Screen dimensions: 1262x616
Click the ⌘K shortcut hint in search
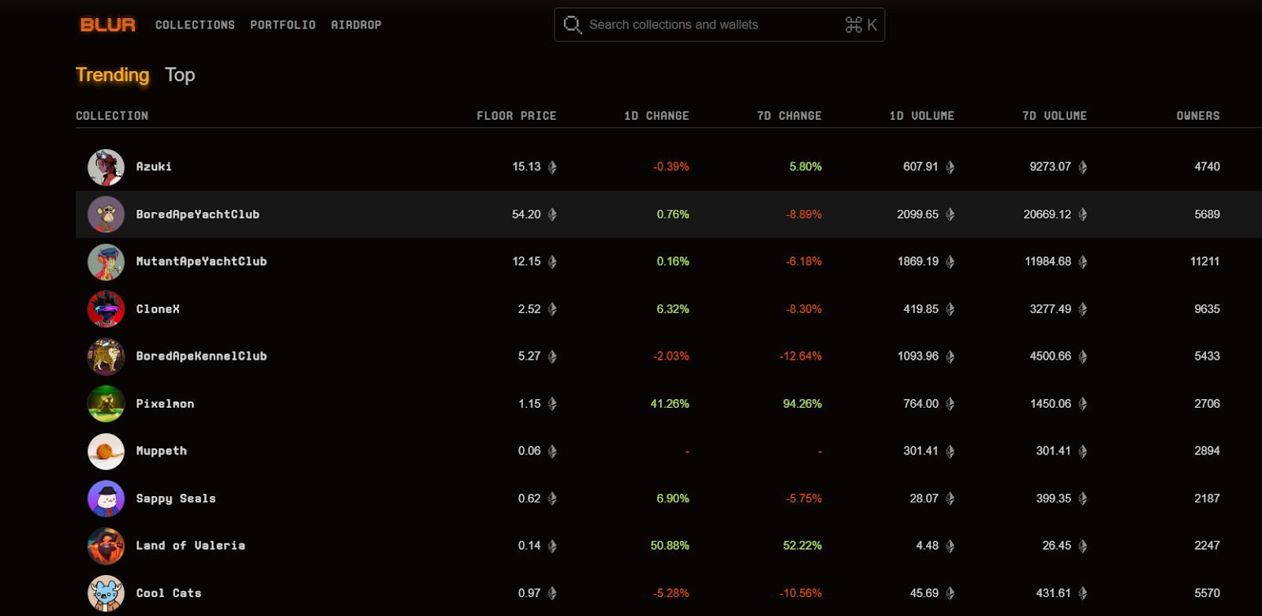(x=861, y=25)
